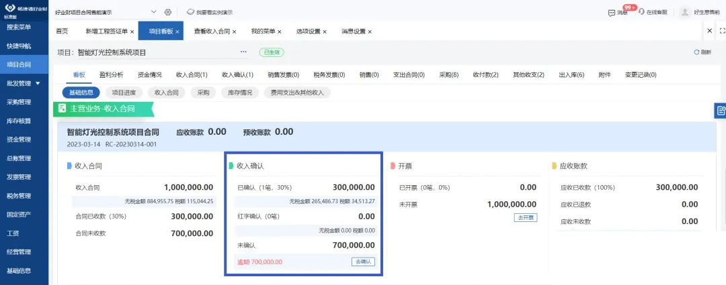This screenshot has height=285, width=726.
Task: Open 基础信息 in the sidebar
Action: pos(24,271)
